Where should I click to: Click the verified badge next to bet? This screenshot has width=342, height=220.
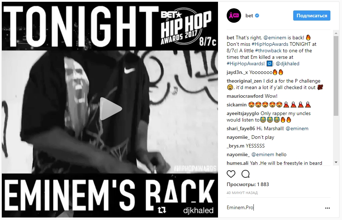coord(257,16)
